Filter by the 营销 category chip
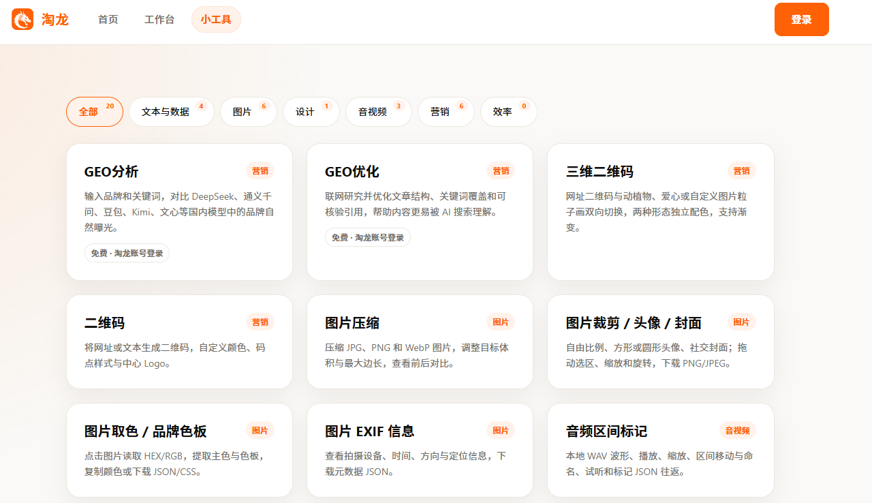 [446, 112]
